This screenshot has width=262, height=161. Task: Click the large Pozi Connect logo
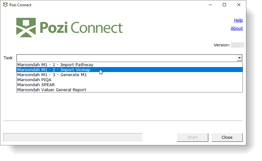pos(70,28)
